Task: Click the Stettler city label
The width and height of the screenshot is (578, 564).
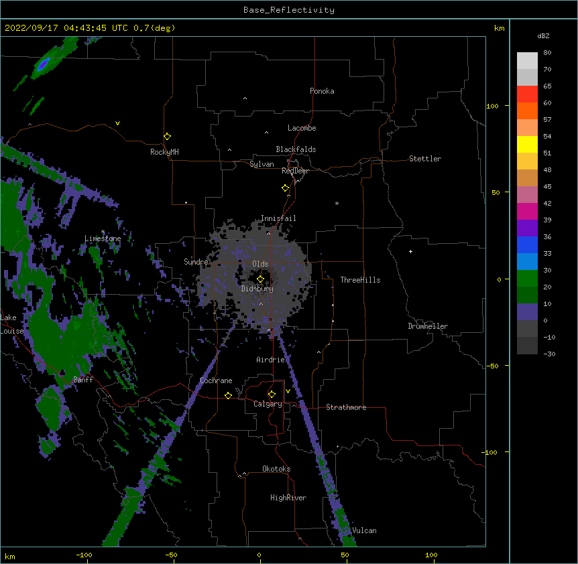Action: [425, 159]
